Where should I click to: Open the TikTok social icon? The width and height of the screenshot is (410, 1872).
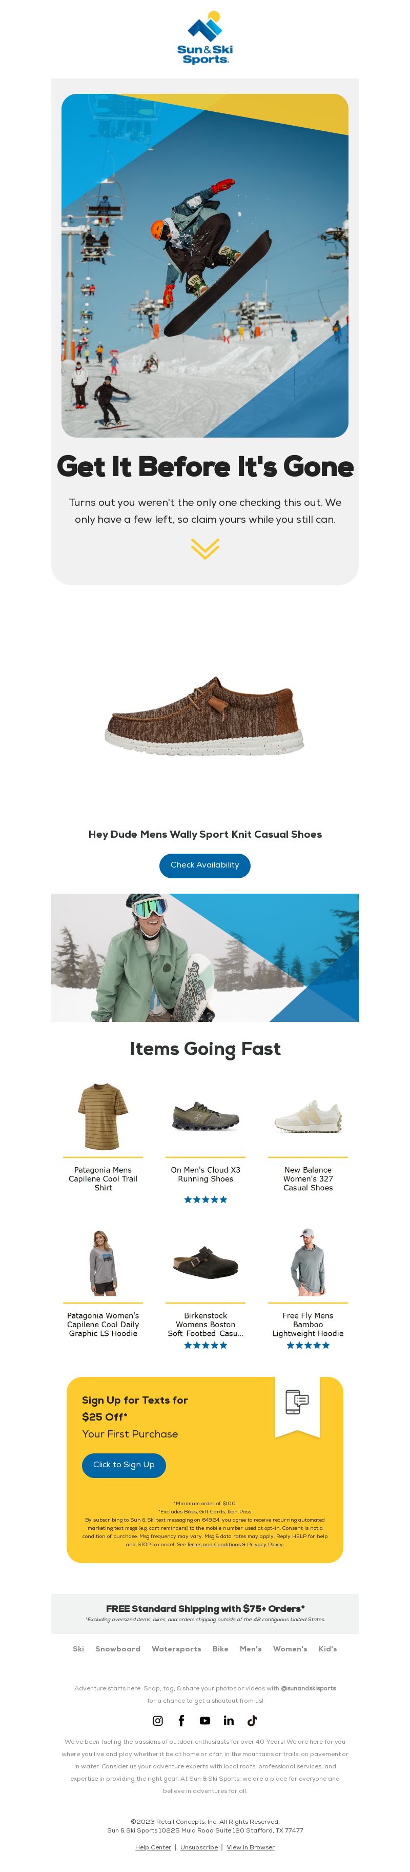(252, 1720)
